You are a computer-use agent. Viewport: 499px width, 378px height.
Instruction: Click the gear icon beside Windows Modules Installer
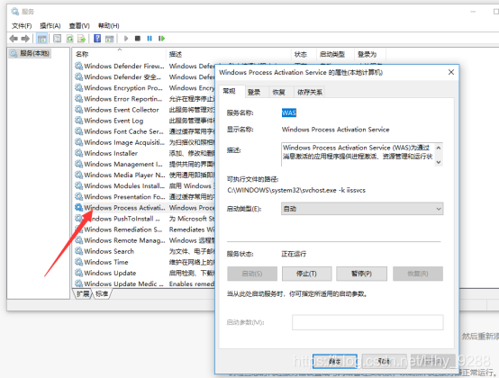[78, 185]
